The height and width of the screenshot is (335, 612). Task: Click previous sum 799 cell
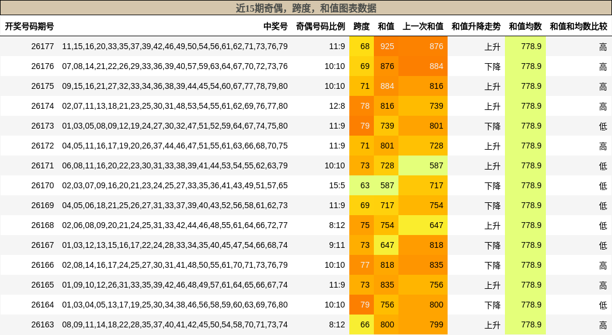click(423, 325)
